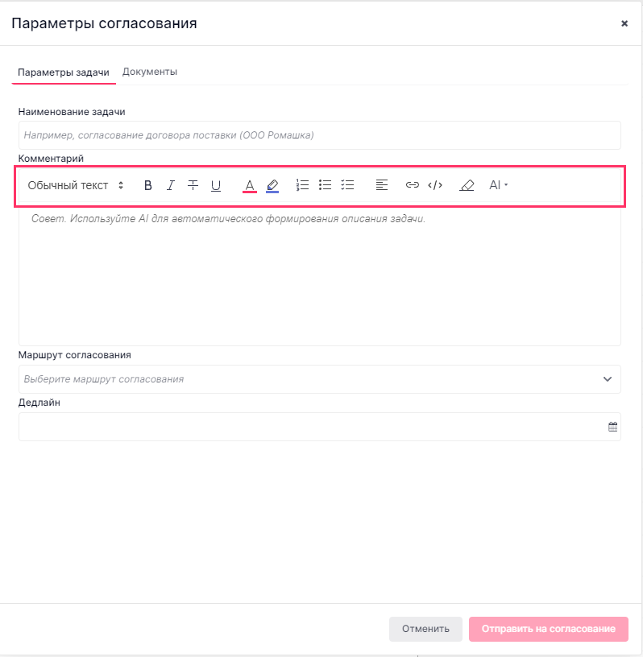
Task: Insert a checklist into comment
Action: (x=348, y=185)
